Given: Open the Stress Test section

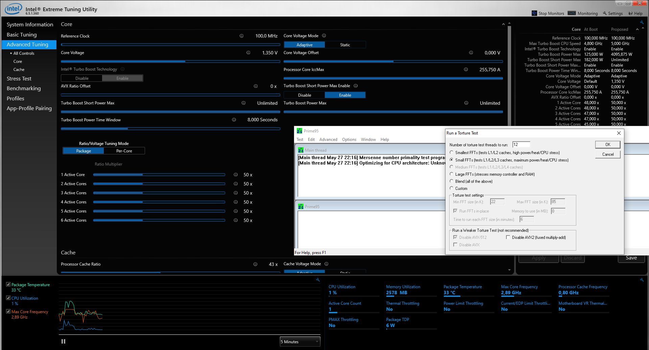Looking at the screenshot, I should click(x=19, y=78).
